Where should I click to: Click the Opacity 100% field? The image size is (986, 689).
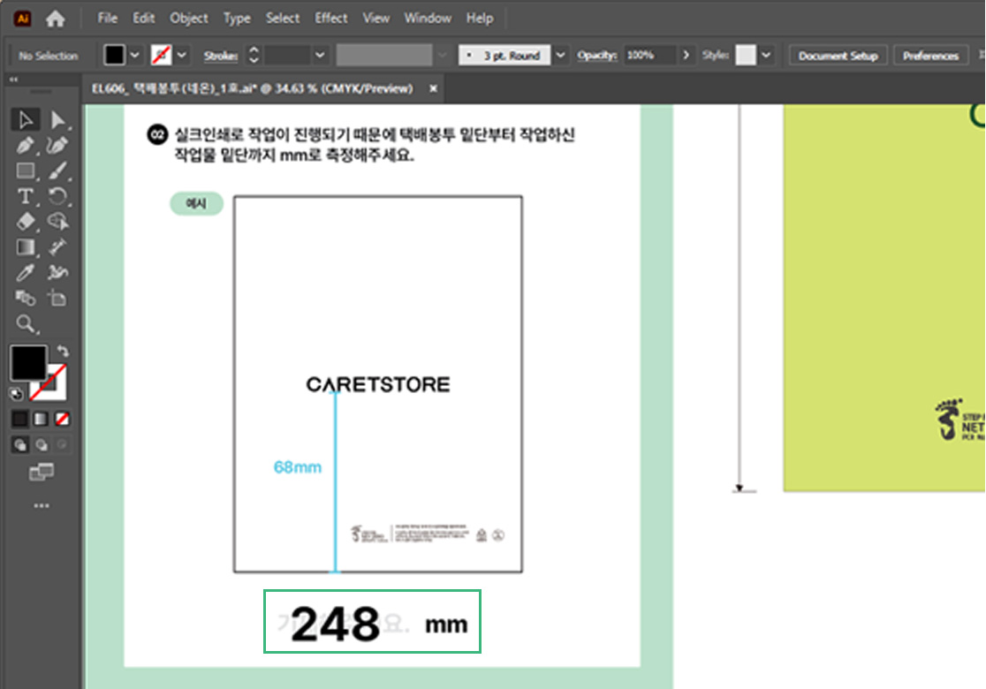point(649,56)
